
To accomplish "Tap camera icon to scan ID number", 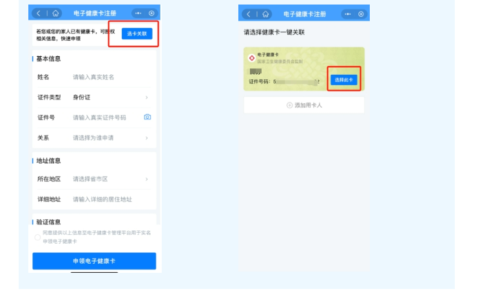I will click(x=148, y=117).
